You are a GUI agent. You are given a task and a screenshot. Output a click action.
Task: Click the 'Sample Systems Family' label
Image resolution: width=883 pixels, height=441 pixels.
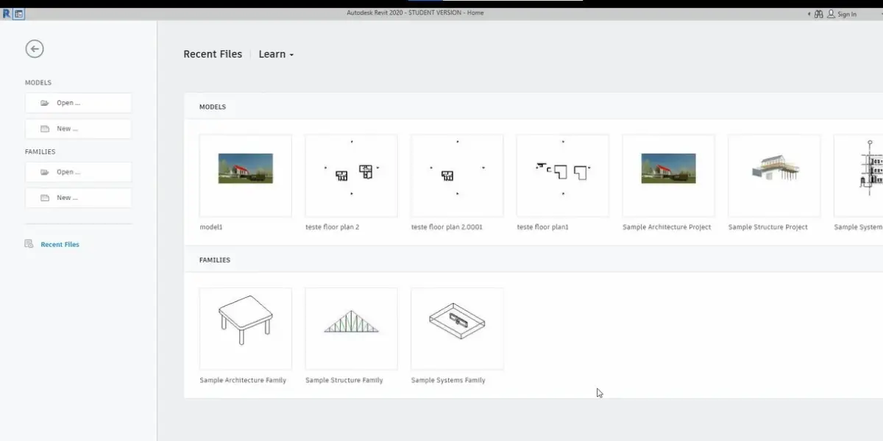coord(448,381)
